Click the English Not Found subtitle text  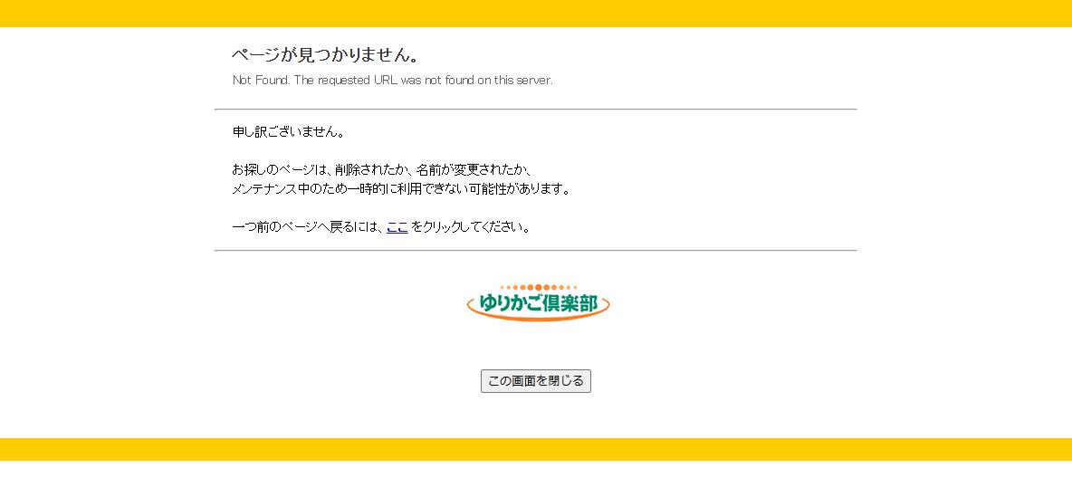[392, 80]
